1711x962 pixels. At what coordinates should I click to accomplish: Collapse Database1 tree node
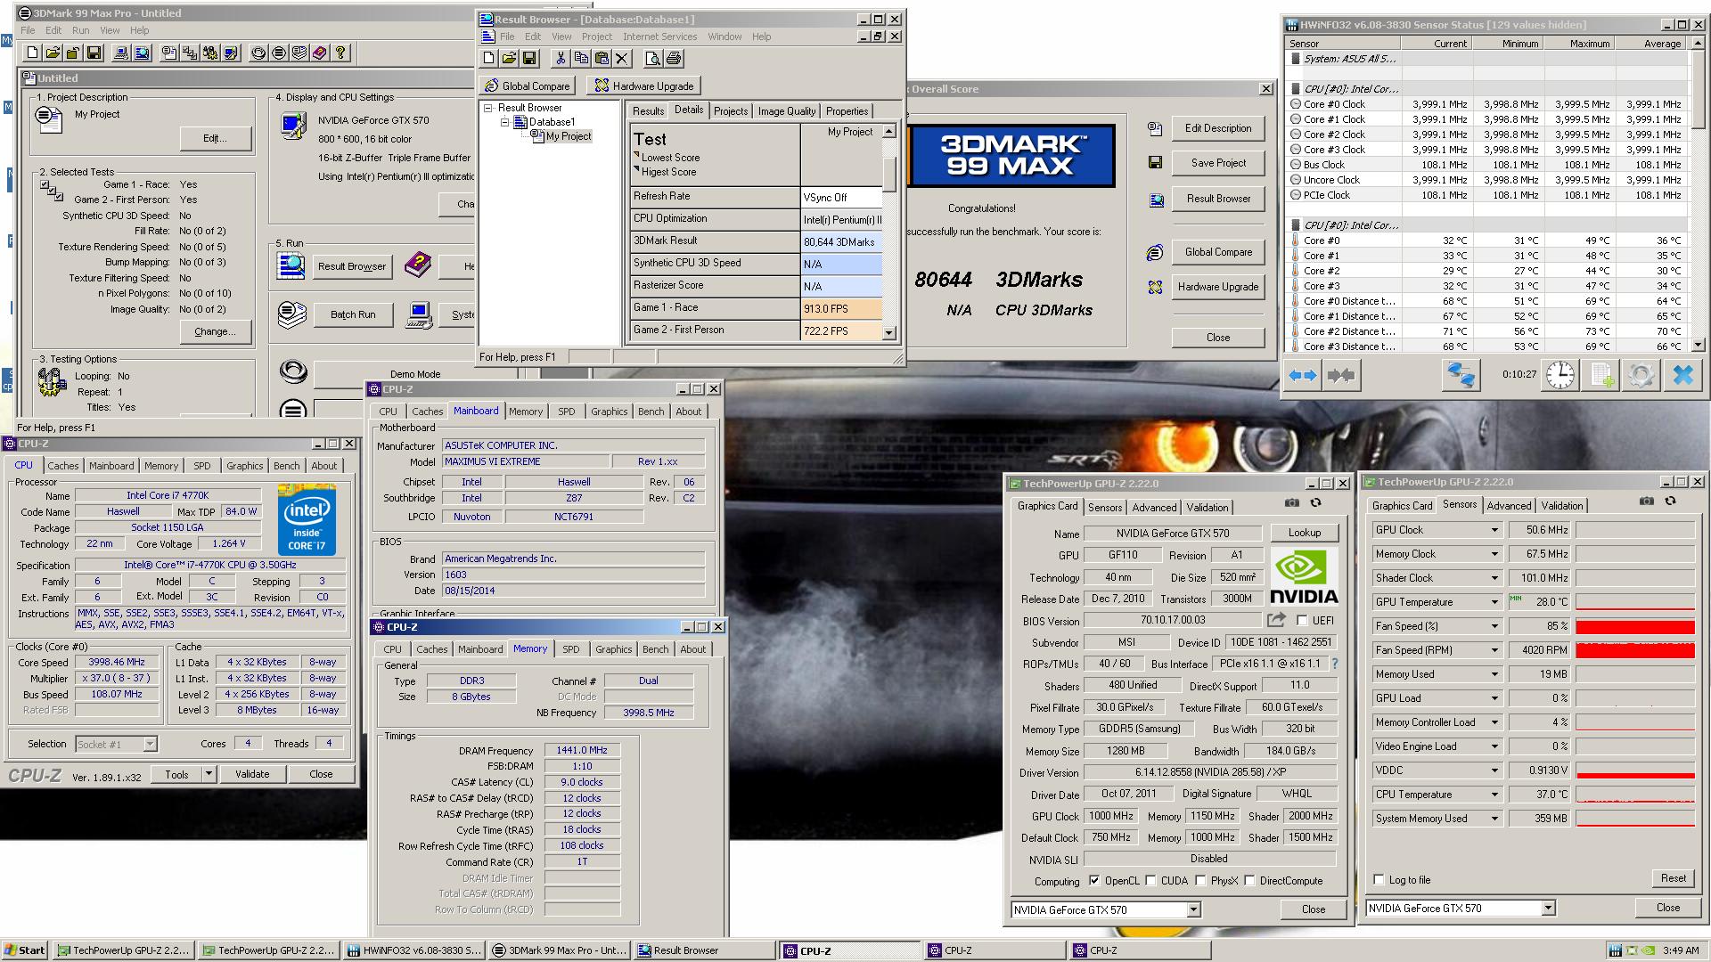(504, 122)
